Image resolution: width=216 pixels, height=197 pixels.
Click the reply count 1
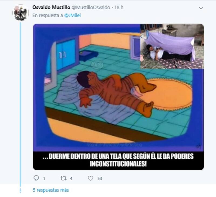44,179
